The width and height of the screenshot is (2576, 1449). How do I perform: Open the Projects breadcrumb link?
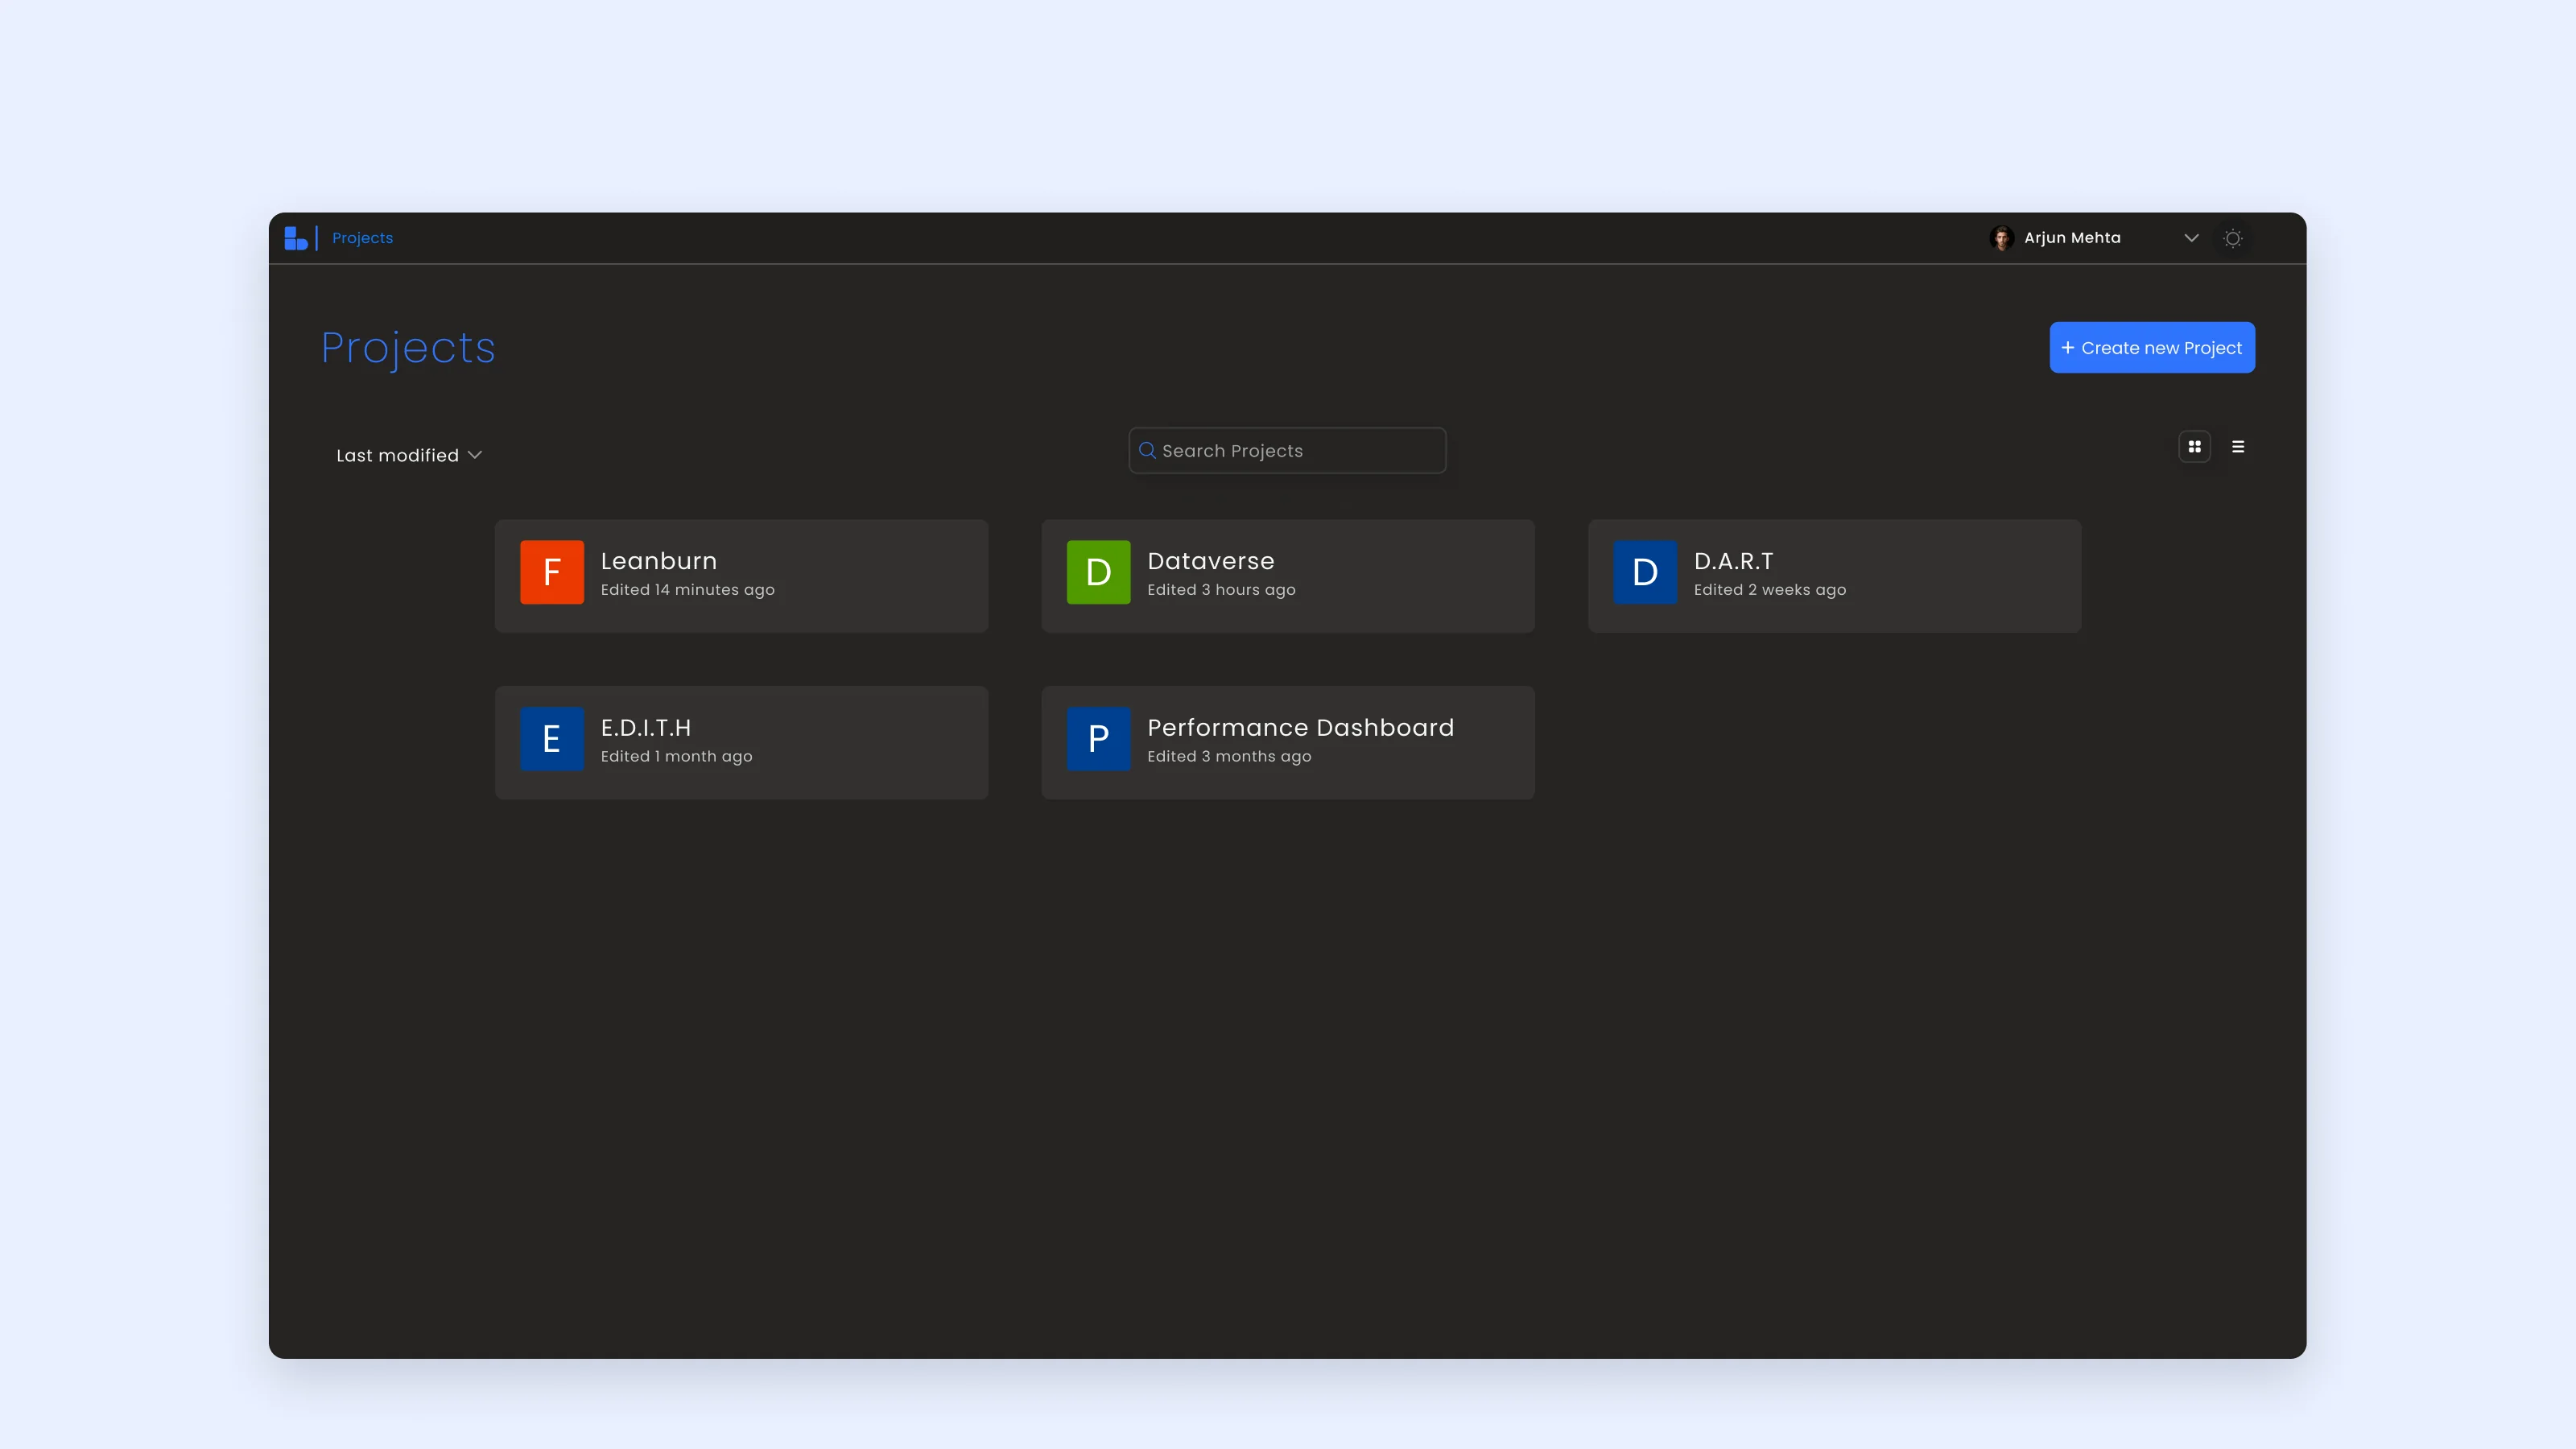click(x=362, y=238)
